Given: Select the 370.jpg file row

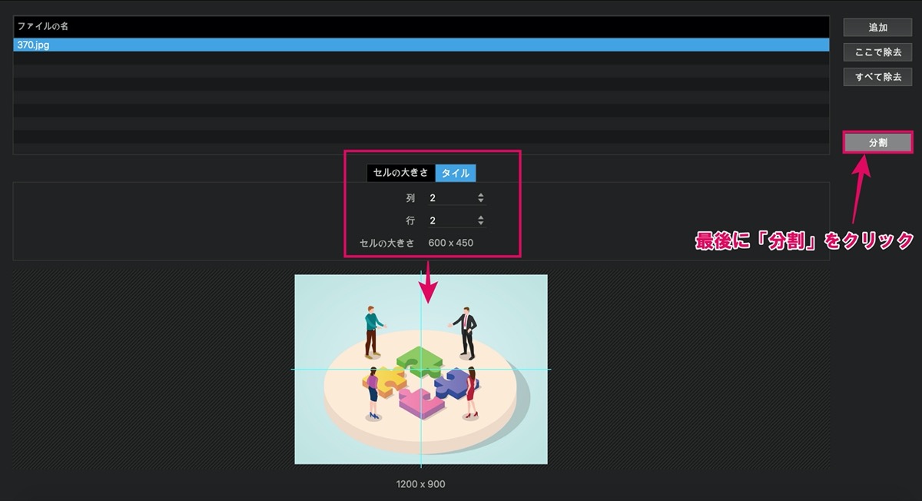Looking at the screenshot, I should [x=421, y=45].
